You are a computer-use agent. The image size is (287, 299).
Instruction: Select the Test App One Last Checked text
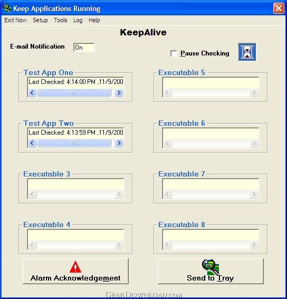[76, 82]
